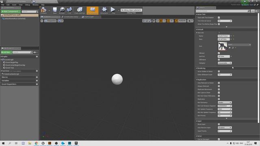Click Add New in My Blueprint
Viewport: 260px width, 146px height.
tap(6, 52)
